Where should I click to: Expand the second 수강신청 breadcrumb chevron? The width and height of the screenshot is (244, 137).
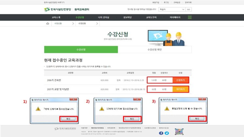[x=97, y=23]
